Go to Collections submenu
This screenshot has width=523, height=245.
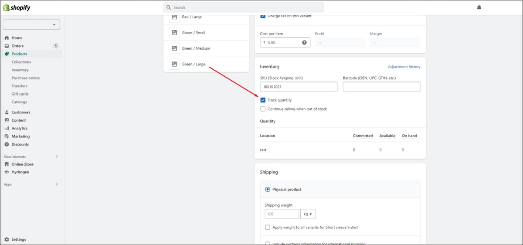[21, 62]
